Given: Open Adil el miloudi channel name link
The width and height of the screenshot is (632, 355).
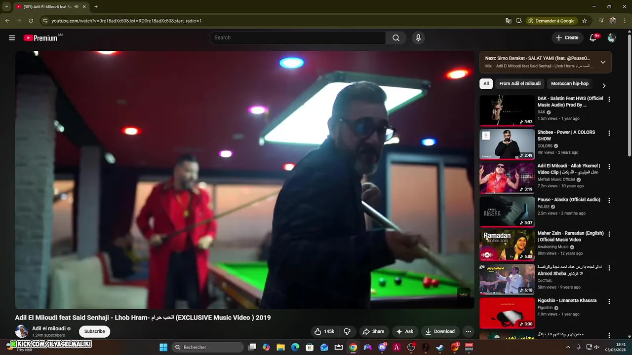Looking at the screenshot, I should tap(49, 328).
